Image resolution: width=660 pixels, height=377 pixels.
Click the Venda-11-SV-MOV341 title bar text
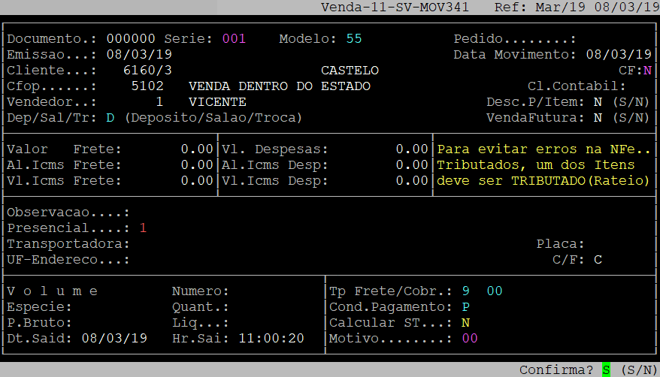[x=395, y=7]
